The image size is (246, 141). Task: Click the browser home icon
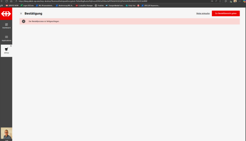pyautogui.click(x=11, y=1)
